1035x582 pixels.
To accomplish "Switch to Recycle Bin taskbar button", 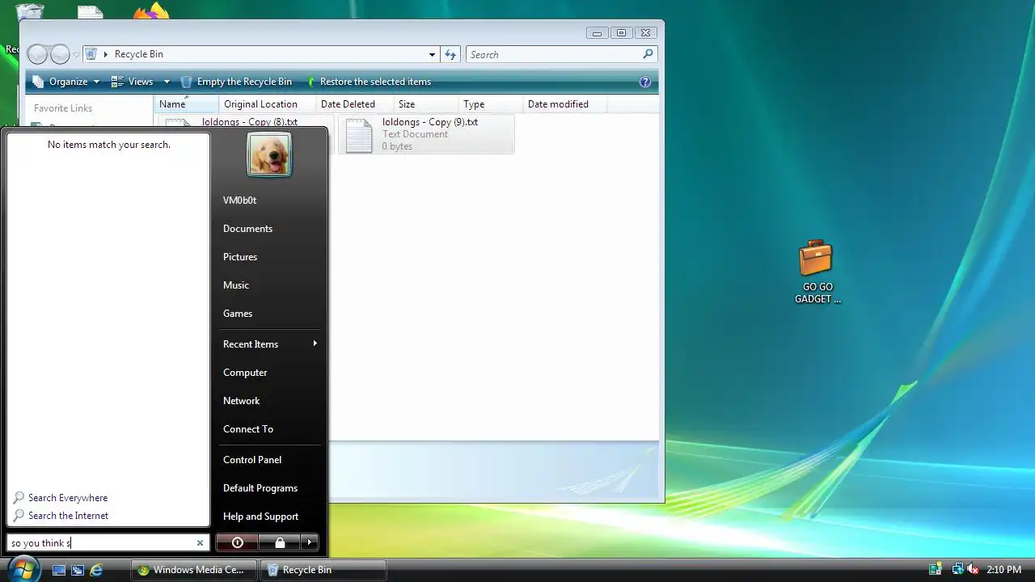I will 323,570.
